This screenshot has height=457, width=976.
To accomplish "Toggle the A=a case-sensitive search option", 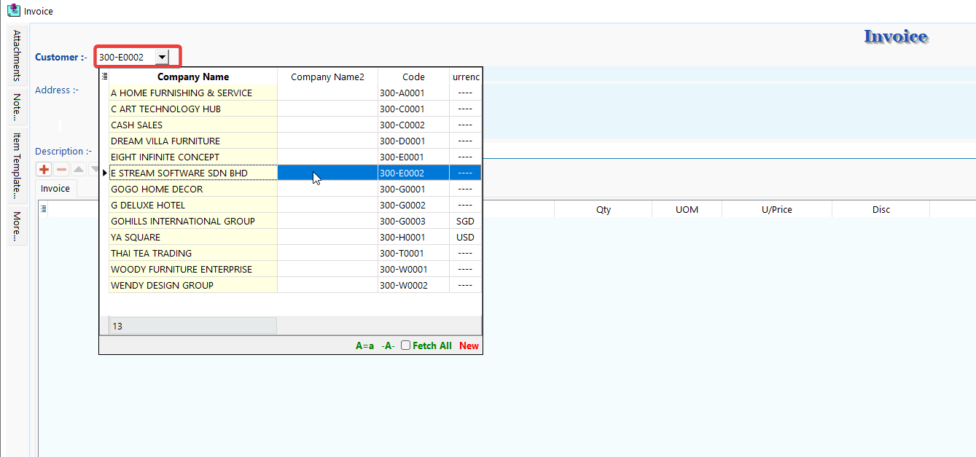I will [x=364, y=346].
